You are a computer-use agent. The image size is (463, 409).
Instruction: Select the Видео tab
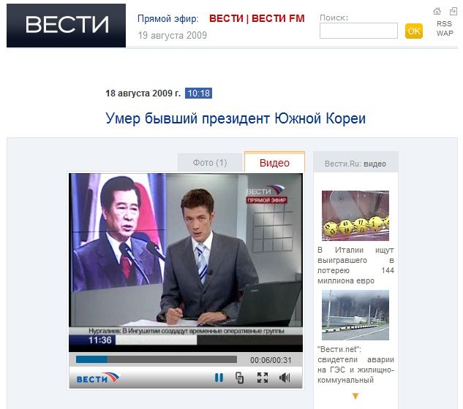click(x=274, y=162)
